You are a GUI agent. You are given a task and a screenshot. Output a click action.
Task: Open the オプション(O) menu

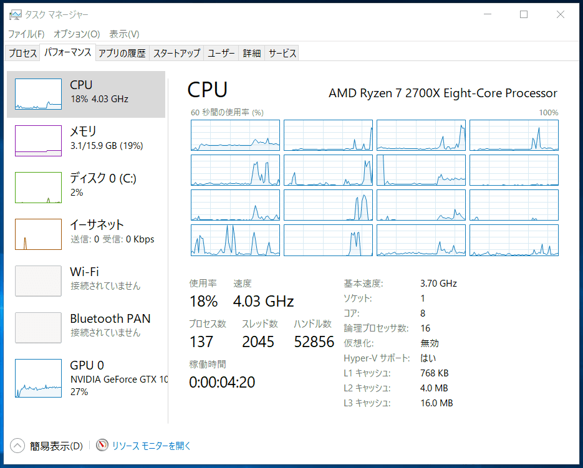click(77, 34)
